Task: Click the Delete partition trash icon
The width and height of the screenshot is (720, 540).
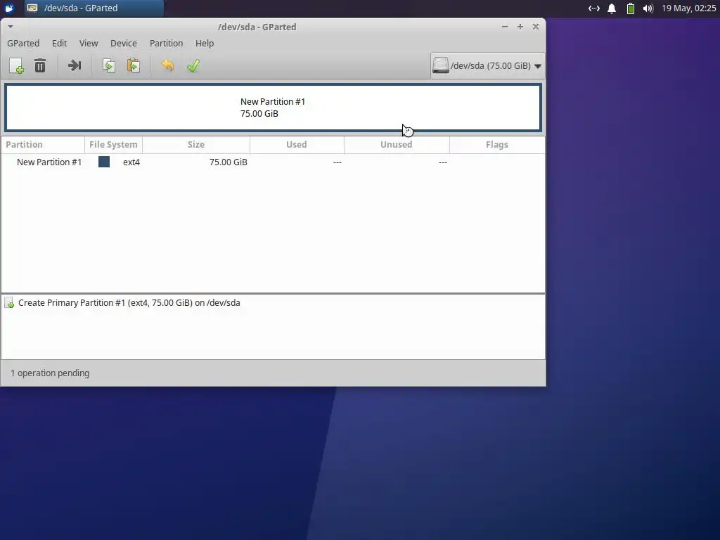Action: [x=40, y=65]
